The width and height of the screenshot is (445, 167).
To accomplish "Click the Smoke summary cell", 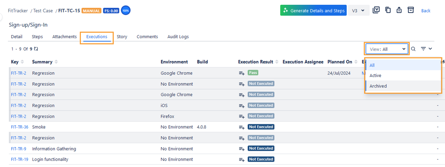I will (x=39, y=127).
